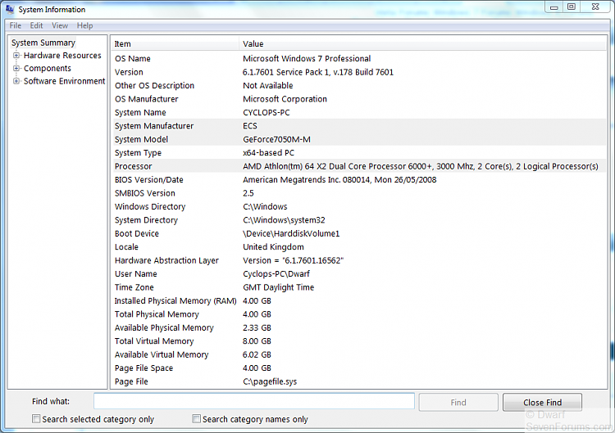Screen dimensions: 615x433
Task: Click the CYCLOPS-PC value
Action: [x=266, y=113]
